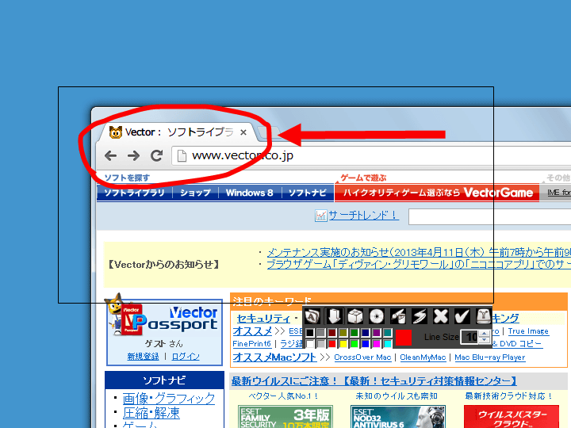571x428 pixels.
Task: Open the Windows 8 navigation item
Action: click(250, 193)
